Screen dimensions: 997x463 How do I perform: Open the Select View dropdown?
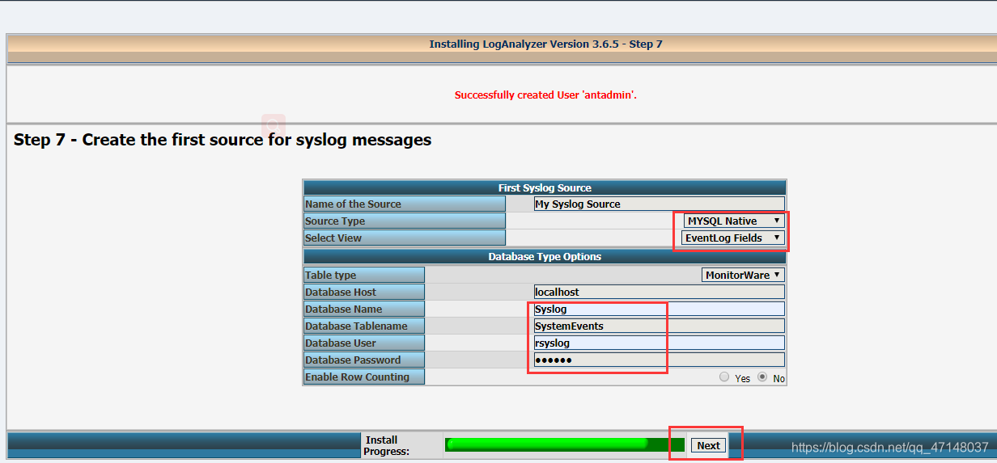[733, 238]
